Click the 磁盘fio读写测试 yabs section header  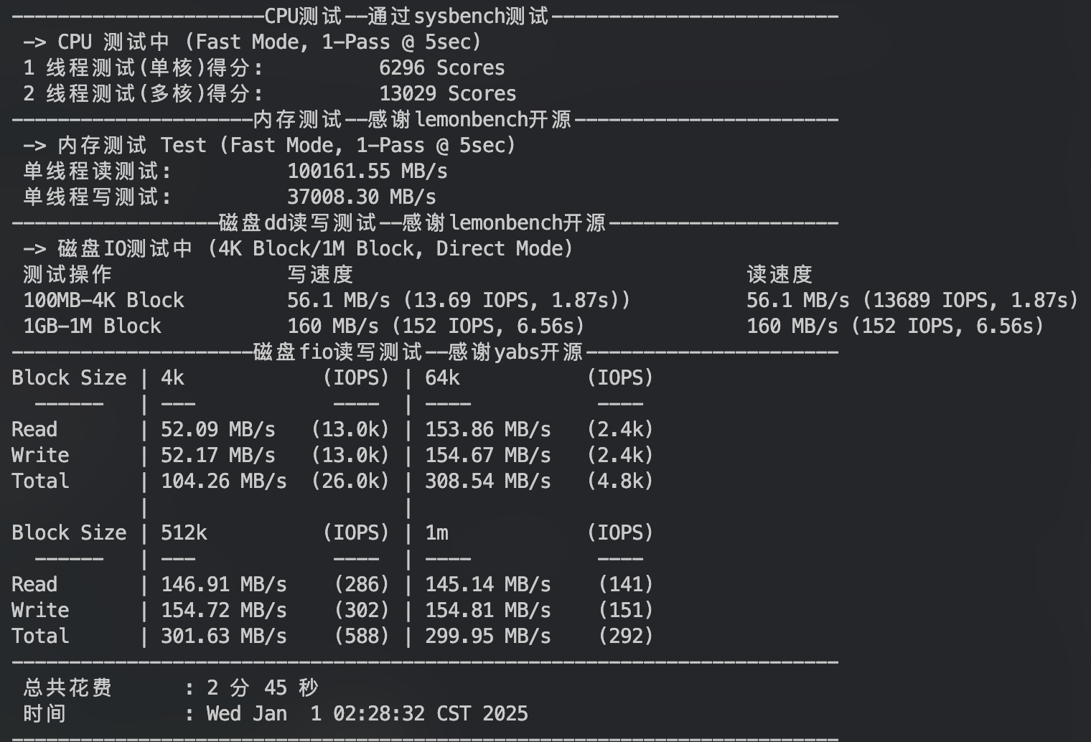point(418,352)
